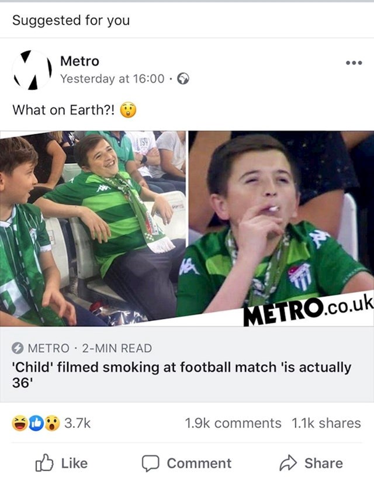This screenshot has width=374, height=481.
Task: Click the left photo of smiling fan
Action: 93,229
